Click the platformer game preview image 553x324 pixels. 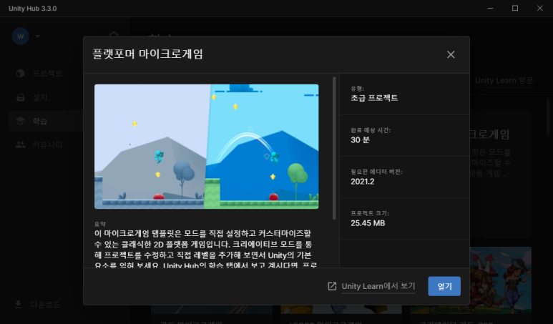click(x=206, y=147)
